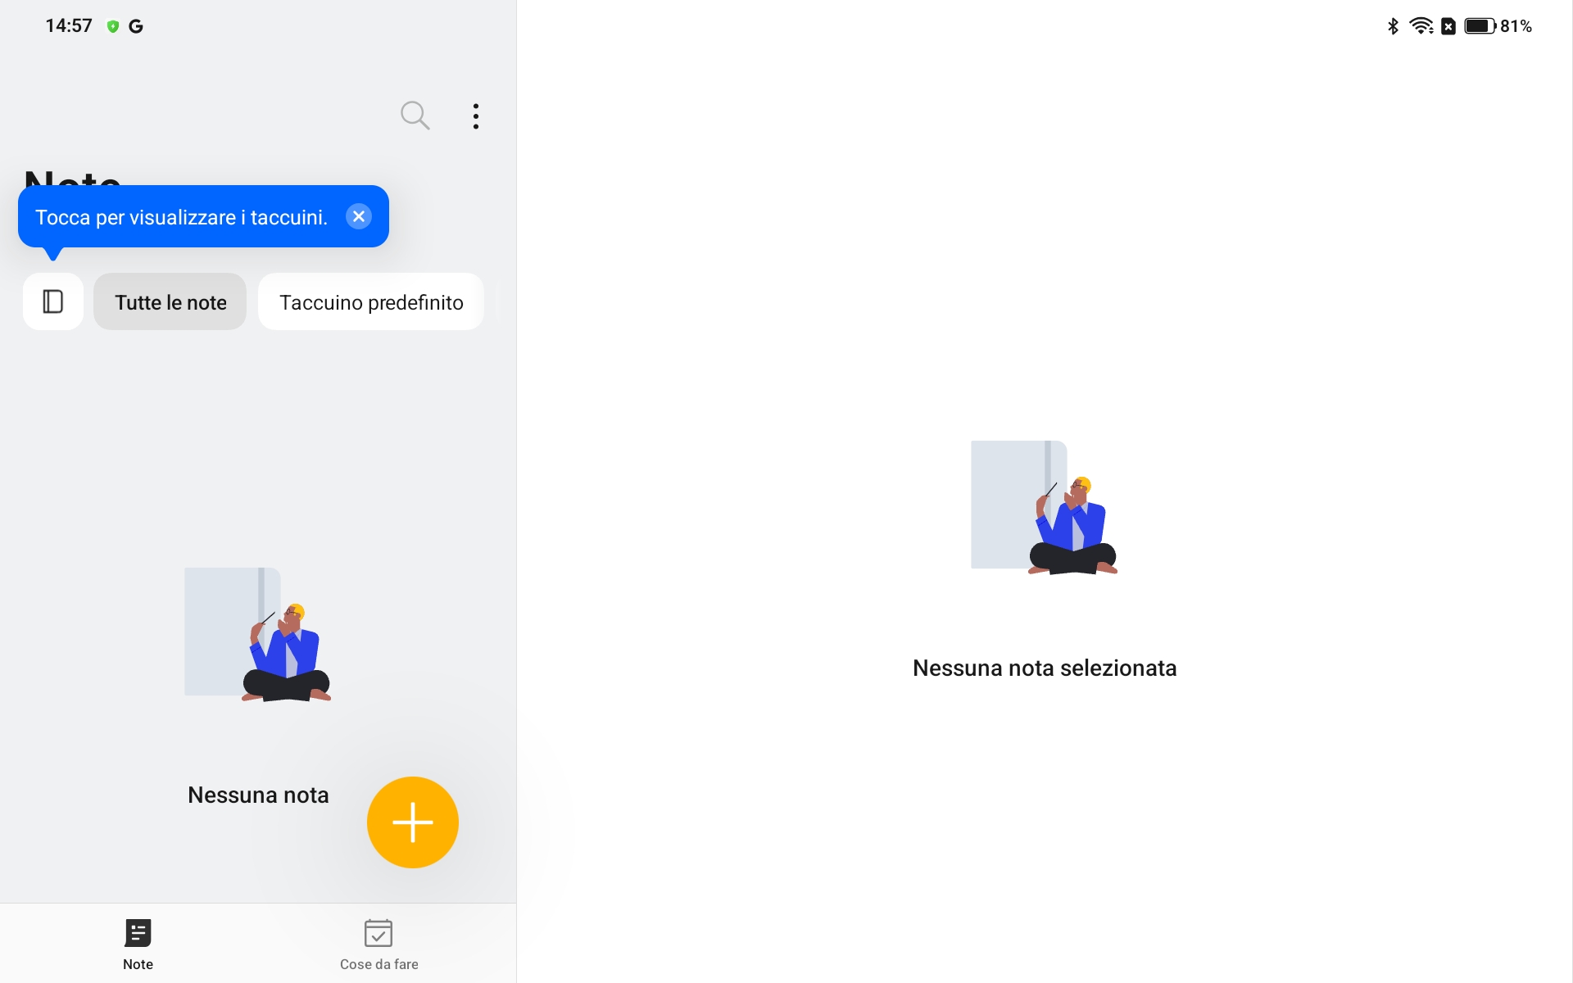Screen dimensions: 1573x983
Task: Tap the Bluetooth status icon
Action: (1393, 26)
